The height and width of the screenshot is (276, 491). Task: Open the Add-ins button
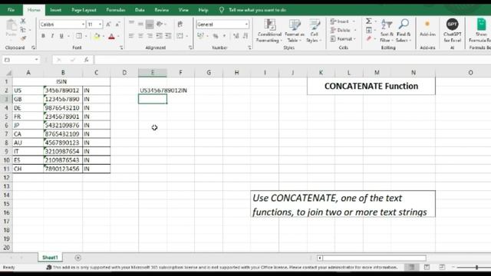coord(427,29)
